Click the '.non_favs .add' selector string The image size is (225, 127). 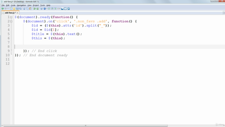tap(91, 21)
